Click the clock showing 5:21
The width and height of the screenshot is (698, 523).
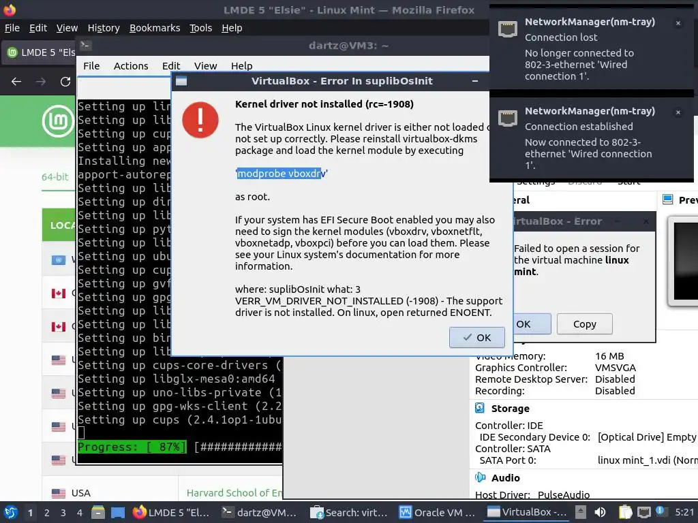684,512
